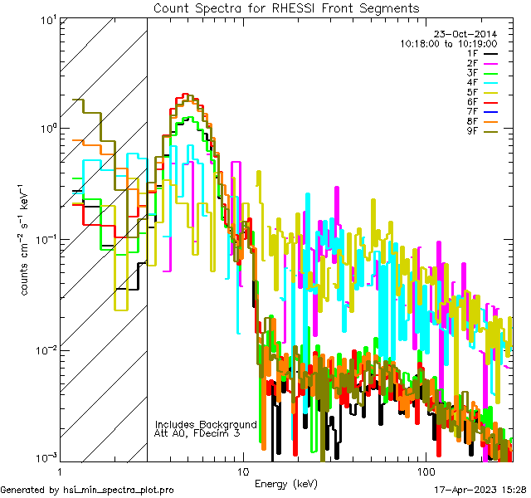Select the '10:18:00 to 10:19:00' time range text
The width and height of the screenshot is (531, 498).
pyautogui.click(x=448, y=43)
